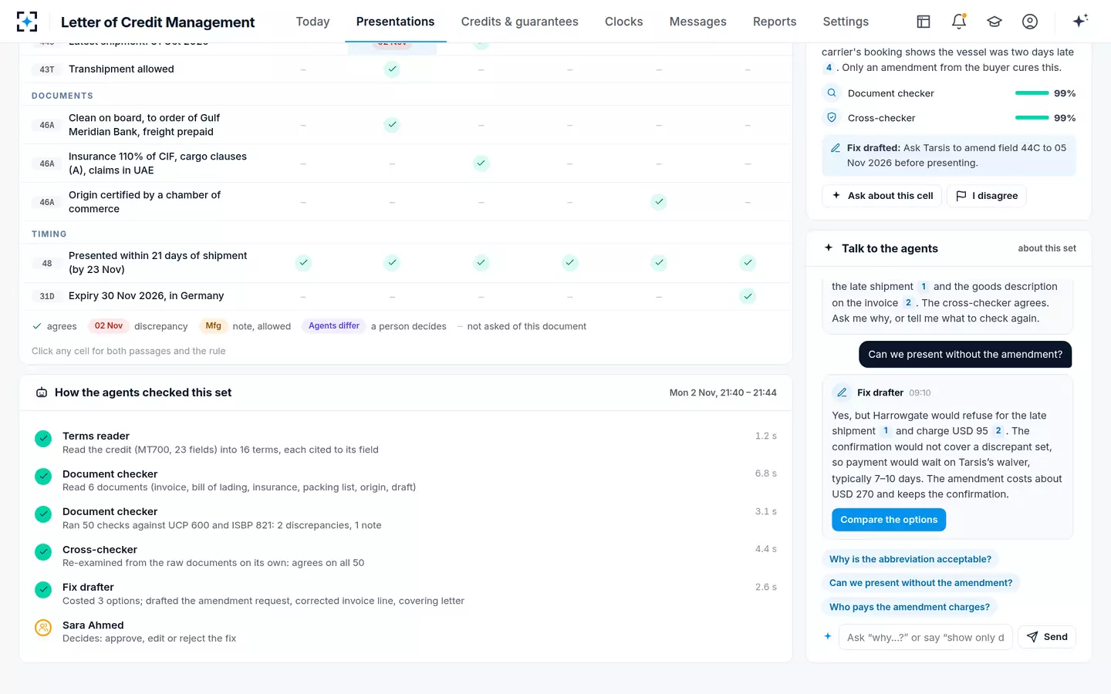Open the user profile icon
Viewport: 1111px width, 694px height.
[1030, 22]
